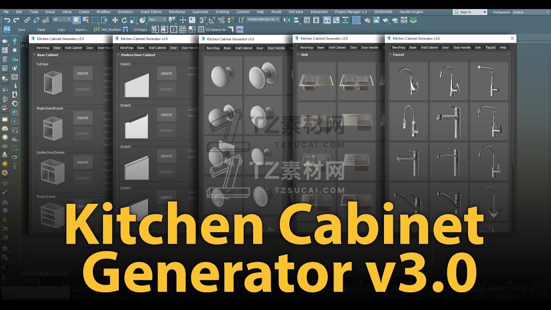Viewport: 551px width, 310px height.
Task: Open the Modifiers menu
Action: point(103,12)
